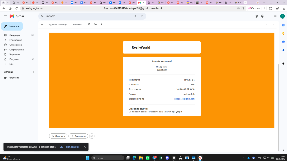The image size is (287, 161).
Task: Open the Google account avatar S
Action: (x=282, y=16)
